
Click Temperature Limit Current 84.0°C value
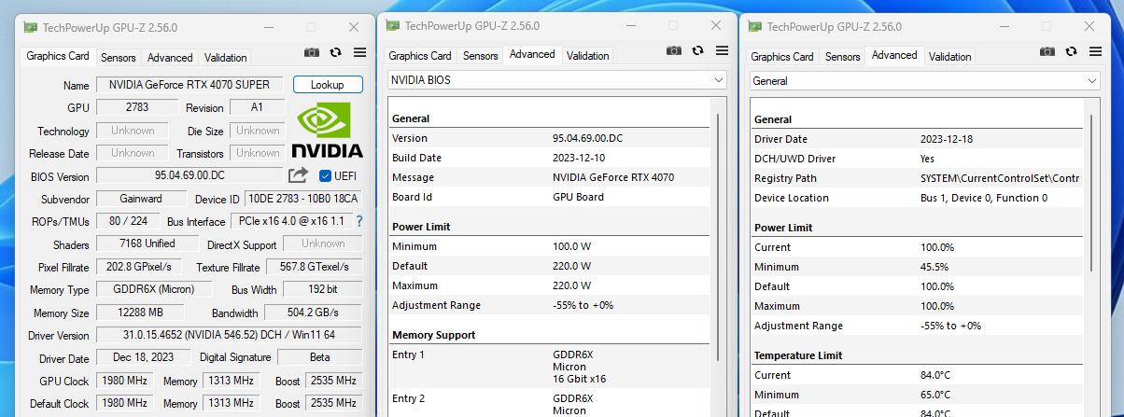937,375
